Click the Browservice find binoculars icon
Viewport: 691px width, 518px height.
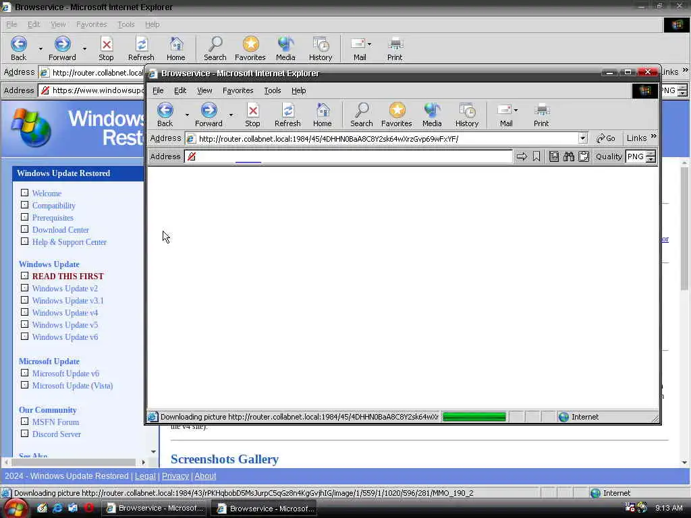point(568,156)
